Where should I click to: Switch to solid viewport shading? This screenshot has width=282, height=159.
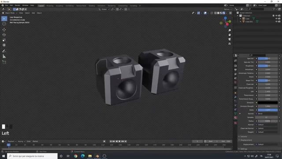coord(218,13)
